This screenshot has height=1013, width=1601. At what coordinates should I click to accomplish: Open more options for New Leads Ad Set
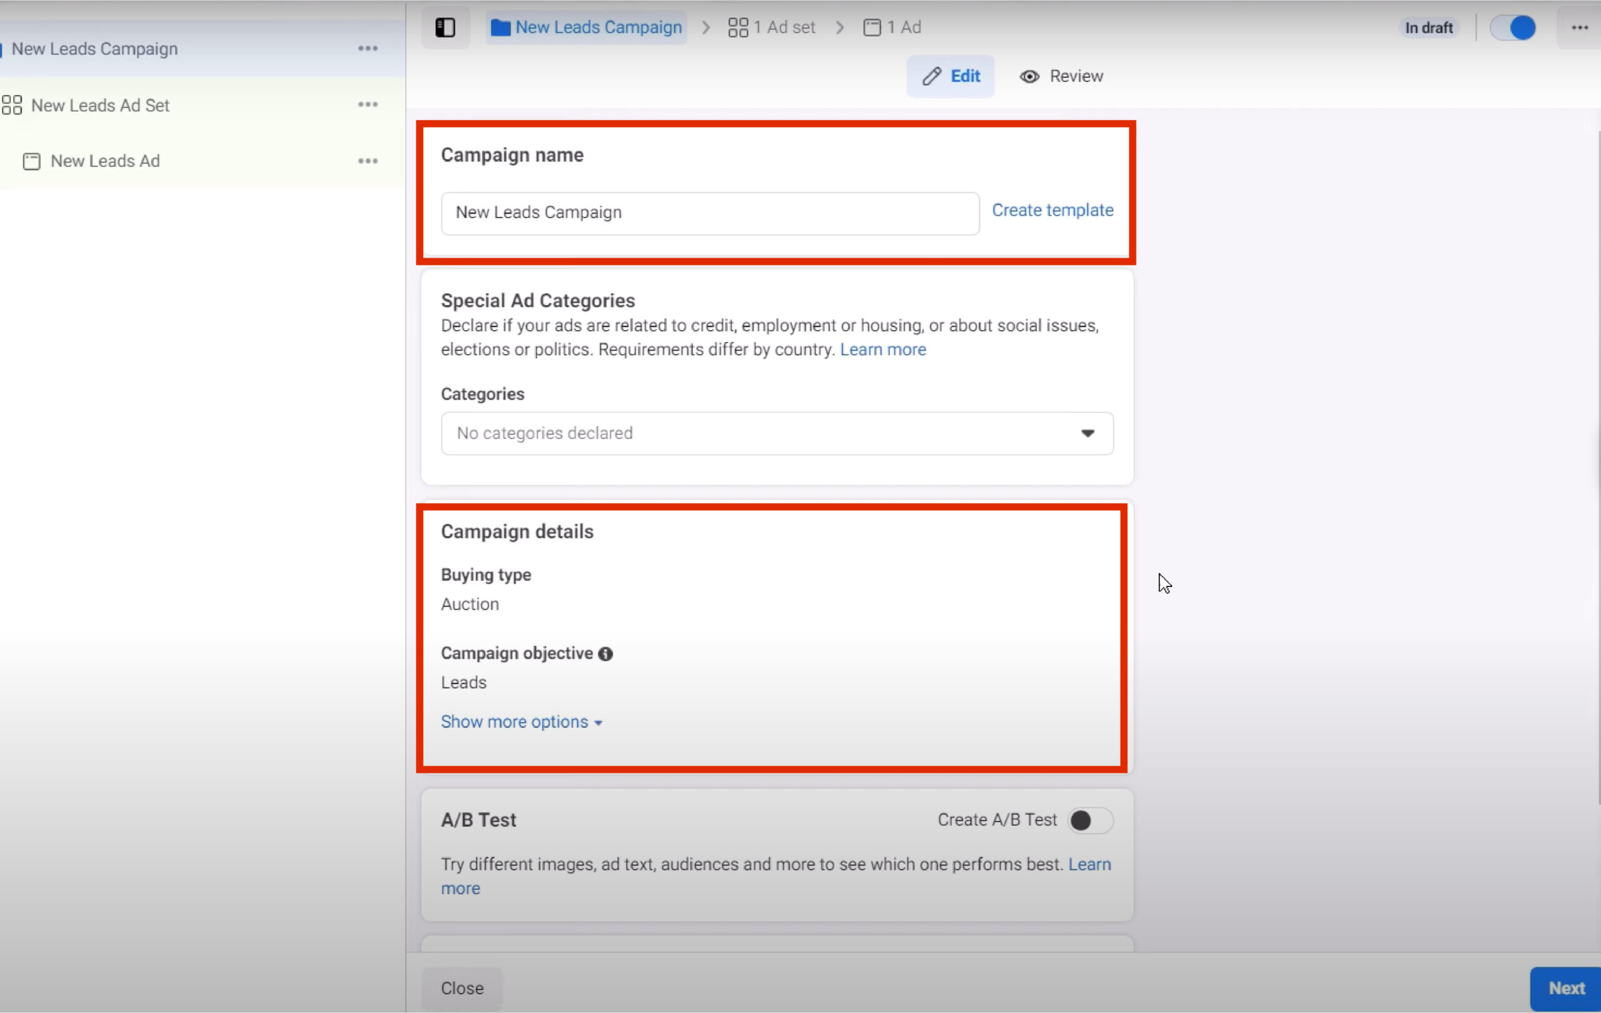click(368, 105)
